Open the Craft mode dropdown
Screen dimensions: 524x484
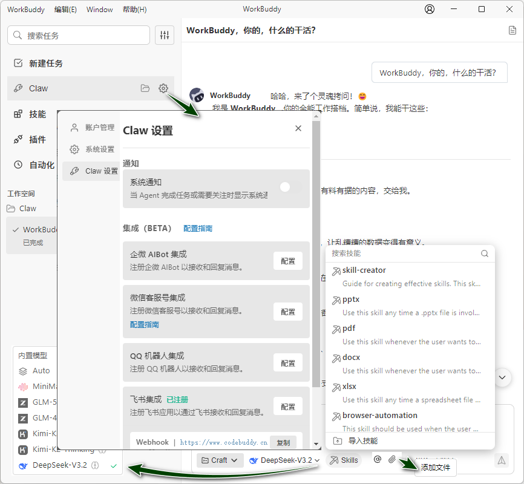(219, 460)
